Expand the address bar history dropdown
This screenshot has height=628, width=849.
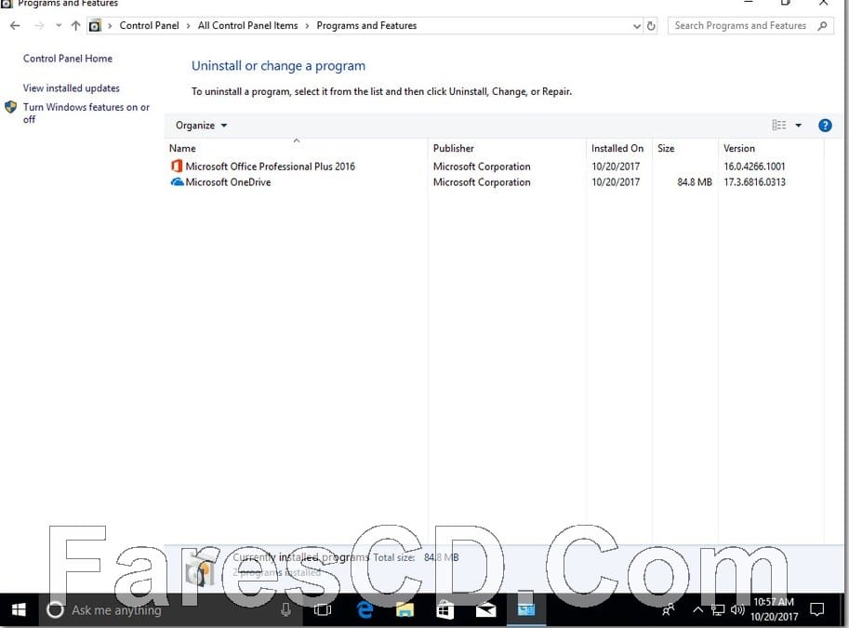(x=637, y=25)
